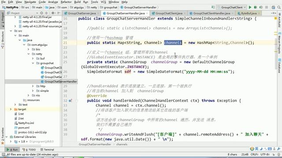282x158 pixels.
Task: Click the CRLF line separator entry
Action: 254,154
